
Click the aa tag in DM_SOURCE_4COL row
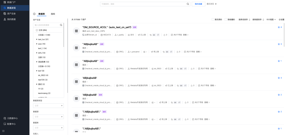pos(154,35)
